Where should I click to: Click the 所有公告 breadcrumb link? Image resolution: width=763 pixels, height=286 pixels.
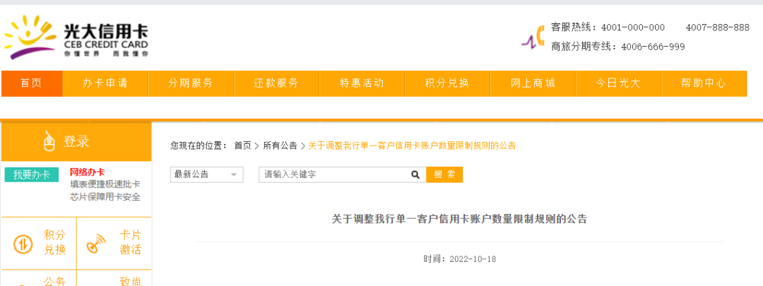[x=280, y=145]
